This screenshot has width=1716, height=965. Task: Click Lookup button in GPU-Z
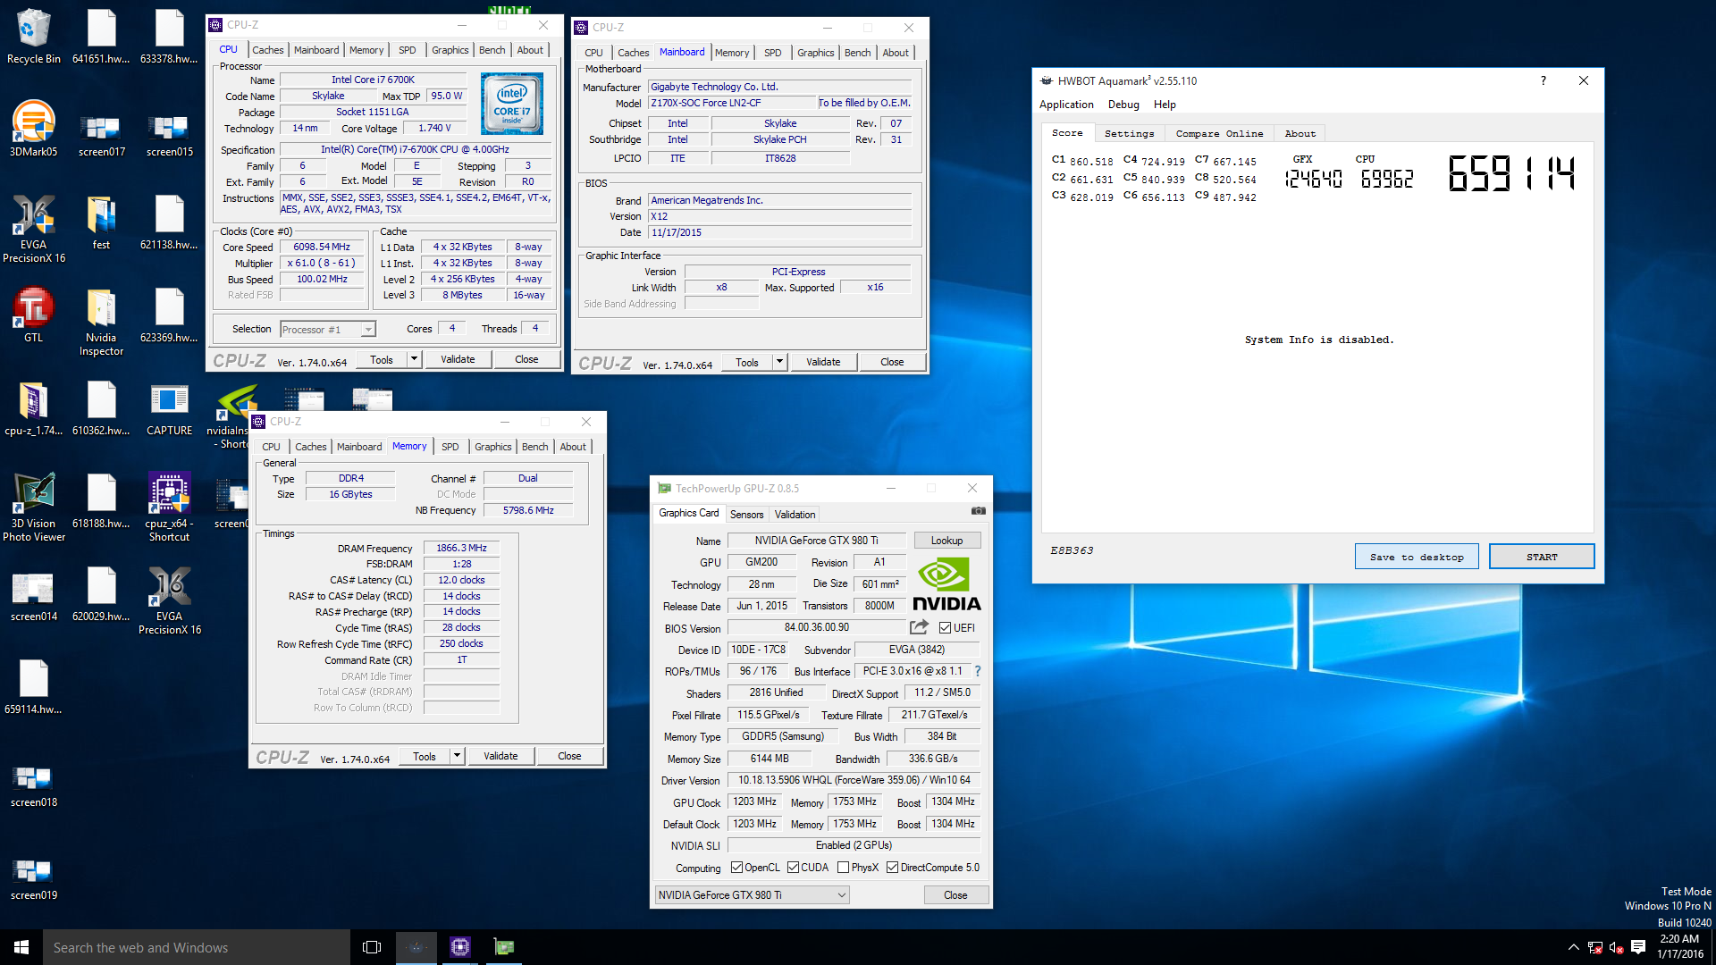pyautogui.click(x=946, y=541)
